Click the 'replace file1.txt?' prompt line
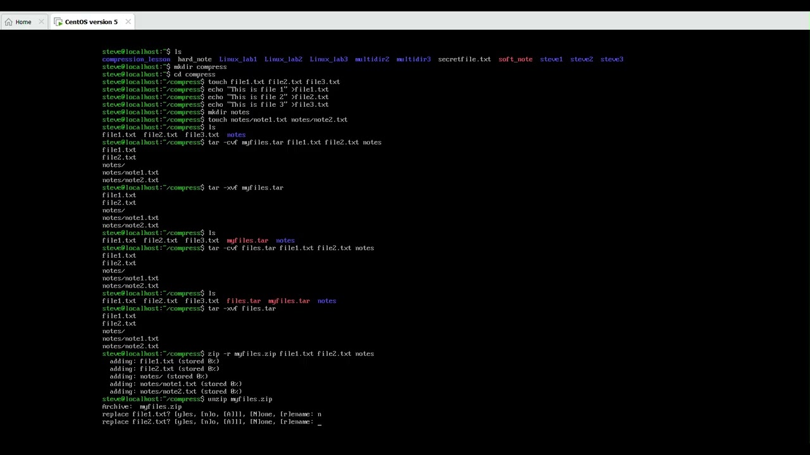The width and height of the screenshot is (810, 455). coord(211,415)
